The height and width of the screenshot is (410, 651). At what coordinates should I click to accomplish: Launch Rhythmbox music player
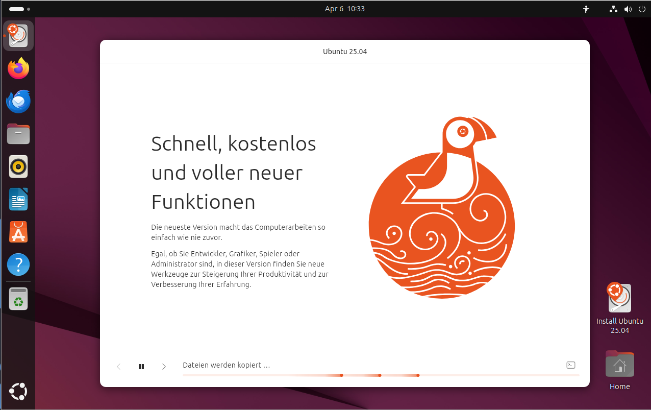click(x=18, y=167)
